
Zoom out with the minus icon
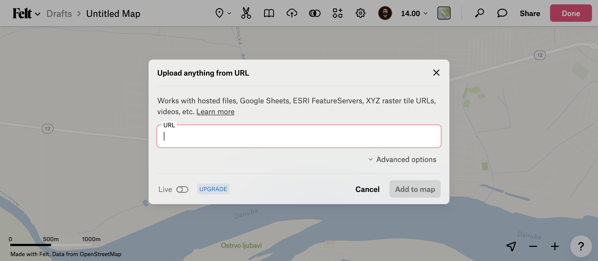tap(533, 246)
